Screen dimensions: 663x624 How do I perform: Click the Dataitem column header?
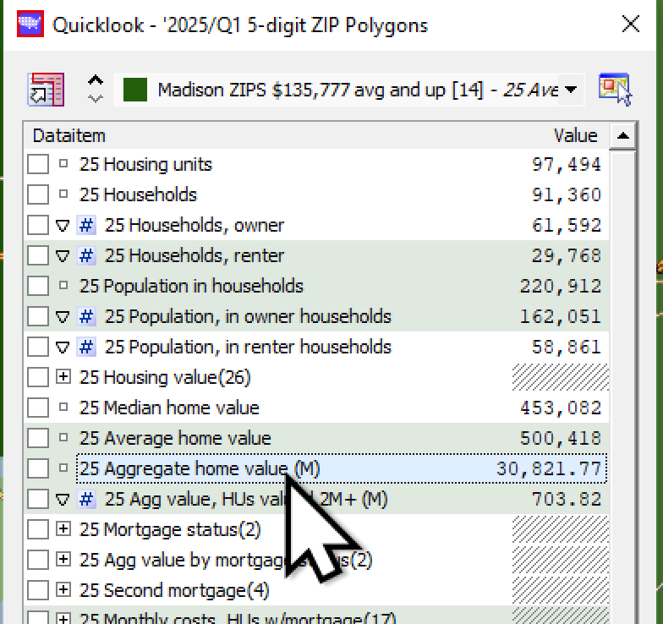tap(69, 135)
